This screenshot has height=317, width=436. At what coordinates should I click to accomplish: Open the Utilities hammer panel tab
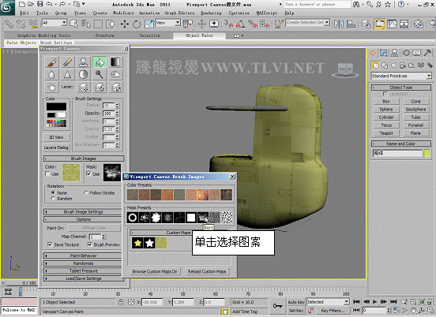tap(427, 53)
